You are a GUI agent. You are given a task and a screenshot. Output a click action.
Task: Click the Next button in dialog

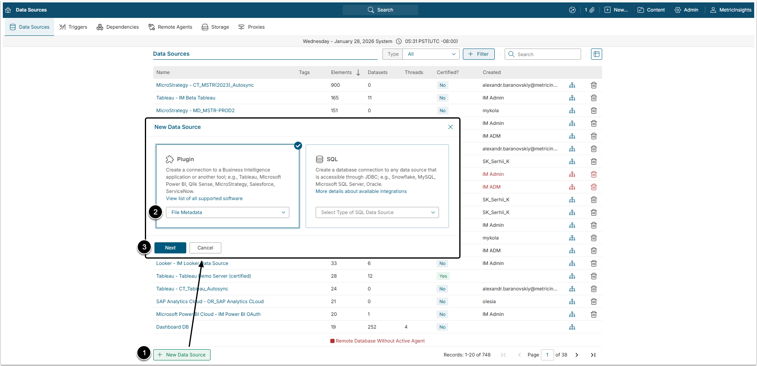[x=170, y=248]
